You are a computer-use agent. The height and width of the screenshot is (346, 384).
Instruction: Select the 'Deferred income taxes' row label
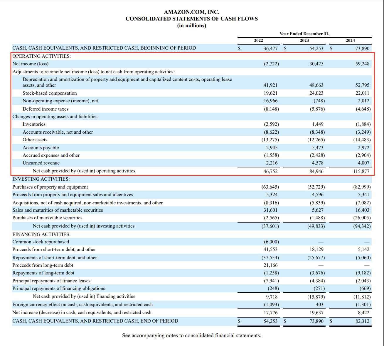coord(46,109)
